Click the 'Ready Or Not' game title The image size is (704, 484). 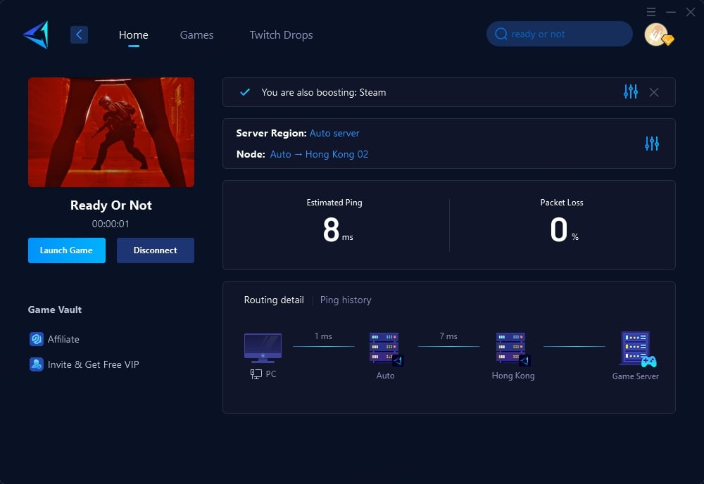click(x=111, y=205)
